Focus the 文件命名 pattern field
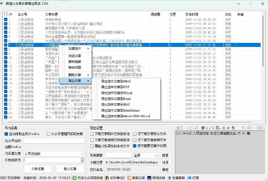 tap(132, 170)
